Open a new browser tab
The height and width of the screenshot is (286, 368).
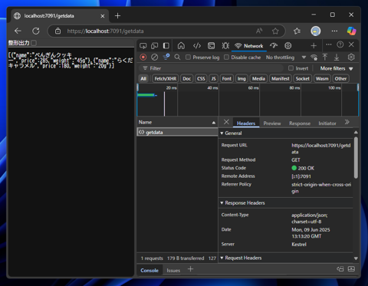click(117, 16)
